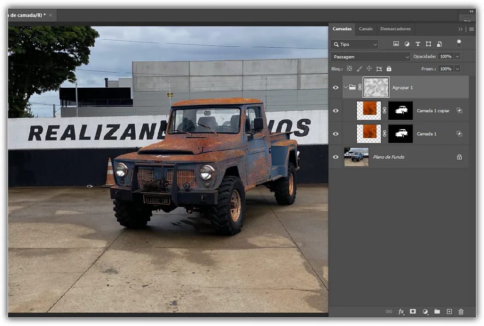Select Camada 1 copiar mask thumbnail
Image resolution: width=484 pixels, height=326 pixels.
pos(400,110)
